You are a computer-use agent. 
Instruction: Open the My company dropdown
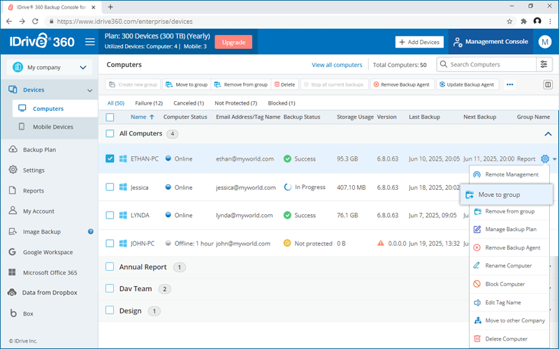click(x=49, y=67)
